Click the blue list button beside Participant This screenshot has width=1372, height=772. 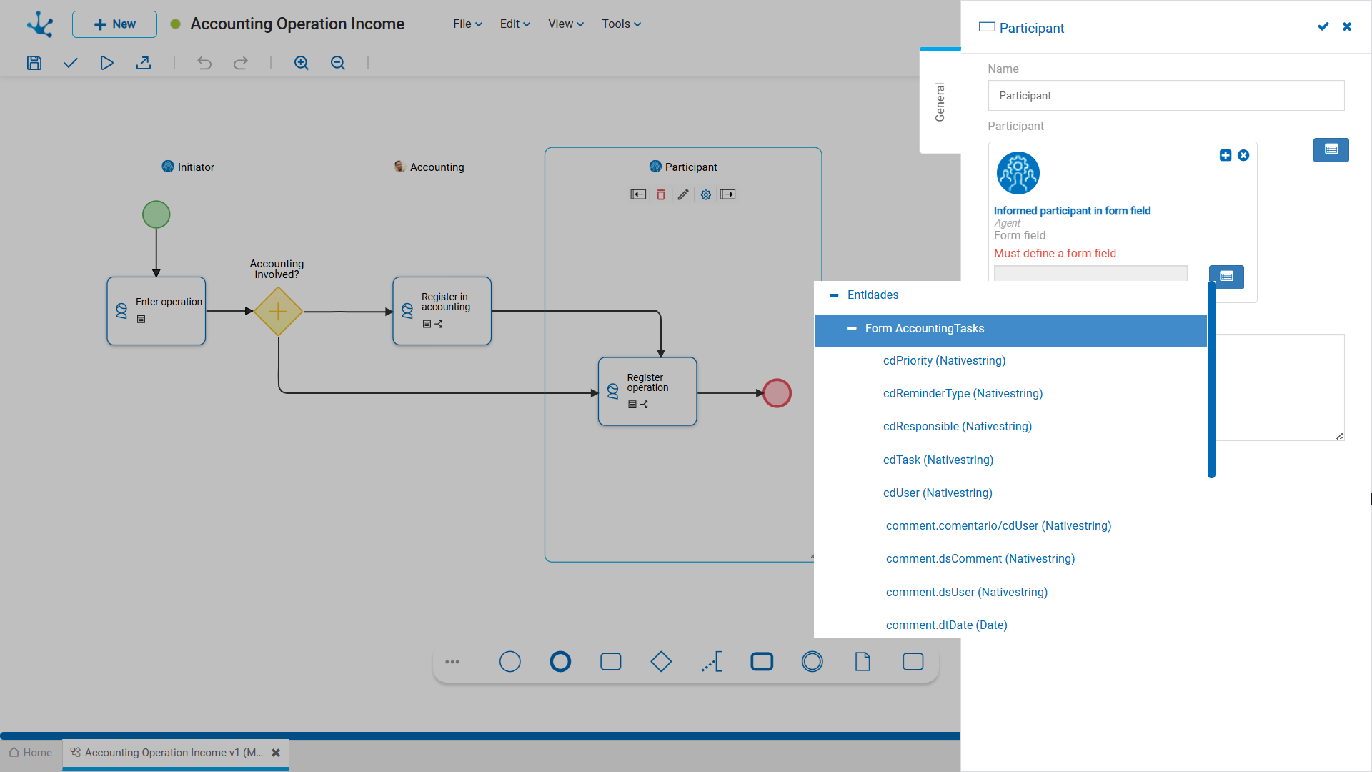tap(1331, 150)
